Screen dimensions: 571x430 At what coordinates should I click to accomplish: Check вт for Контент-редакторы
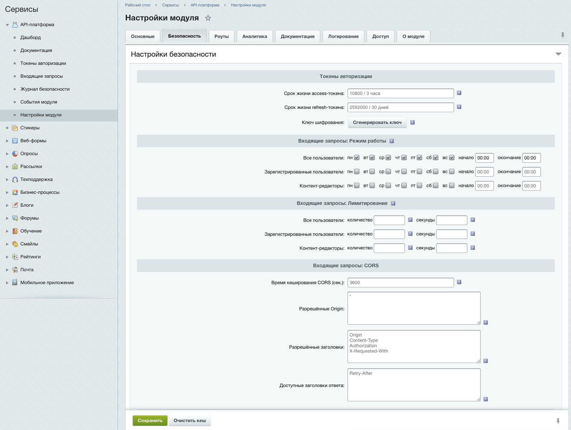pos(372,186)
